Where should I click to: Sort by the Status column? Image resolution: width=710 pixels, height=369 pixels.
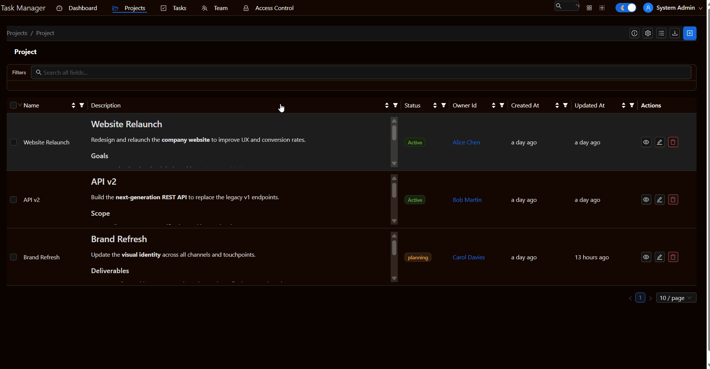tap(435, 106)
